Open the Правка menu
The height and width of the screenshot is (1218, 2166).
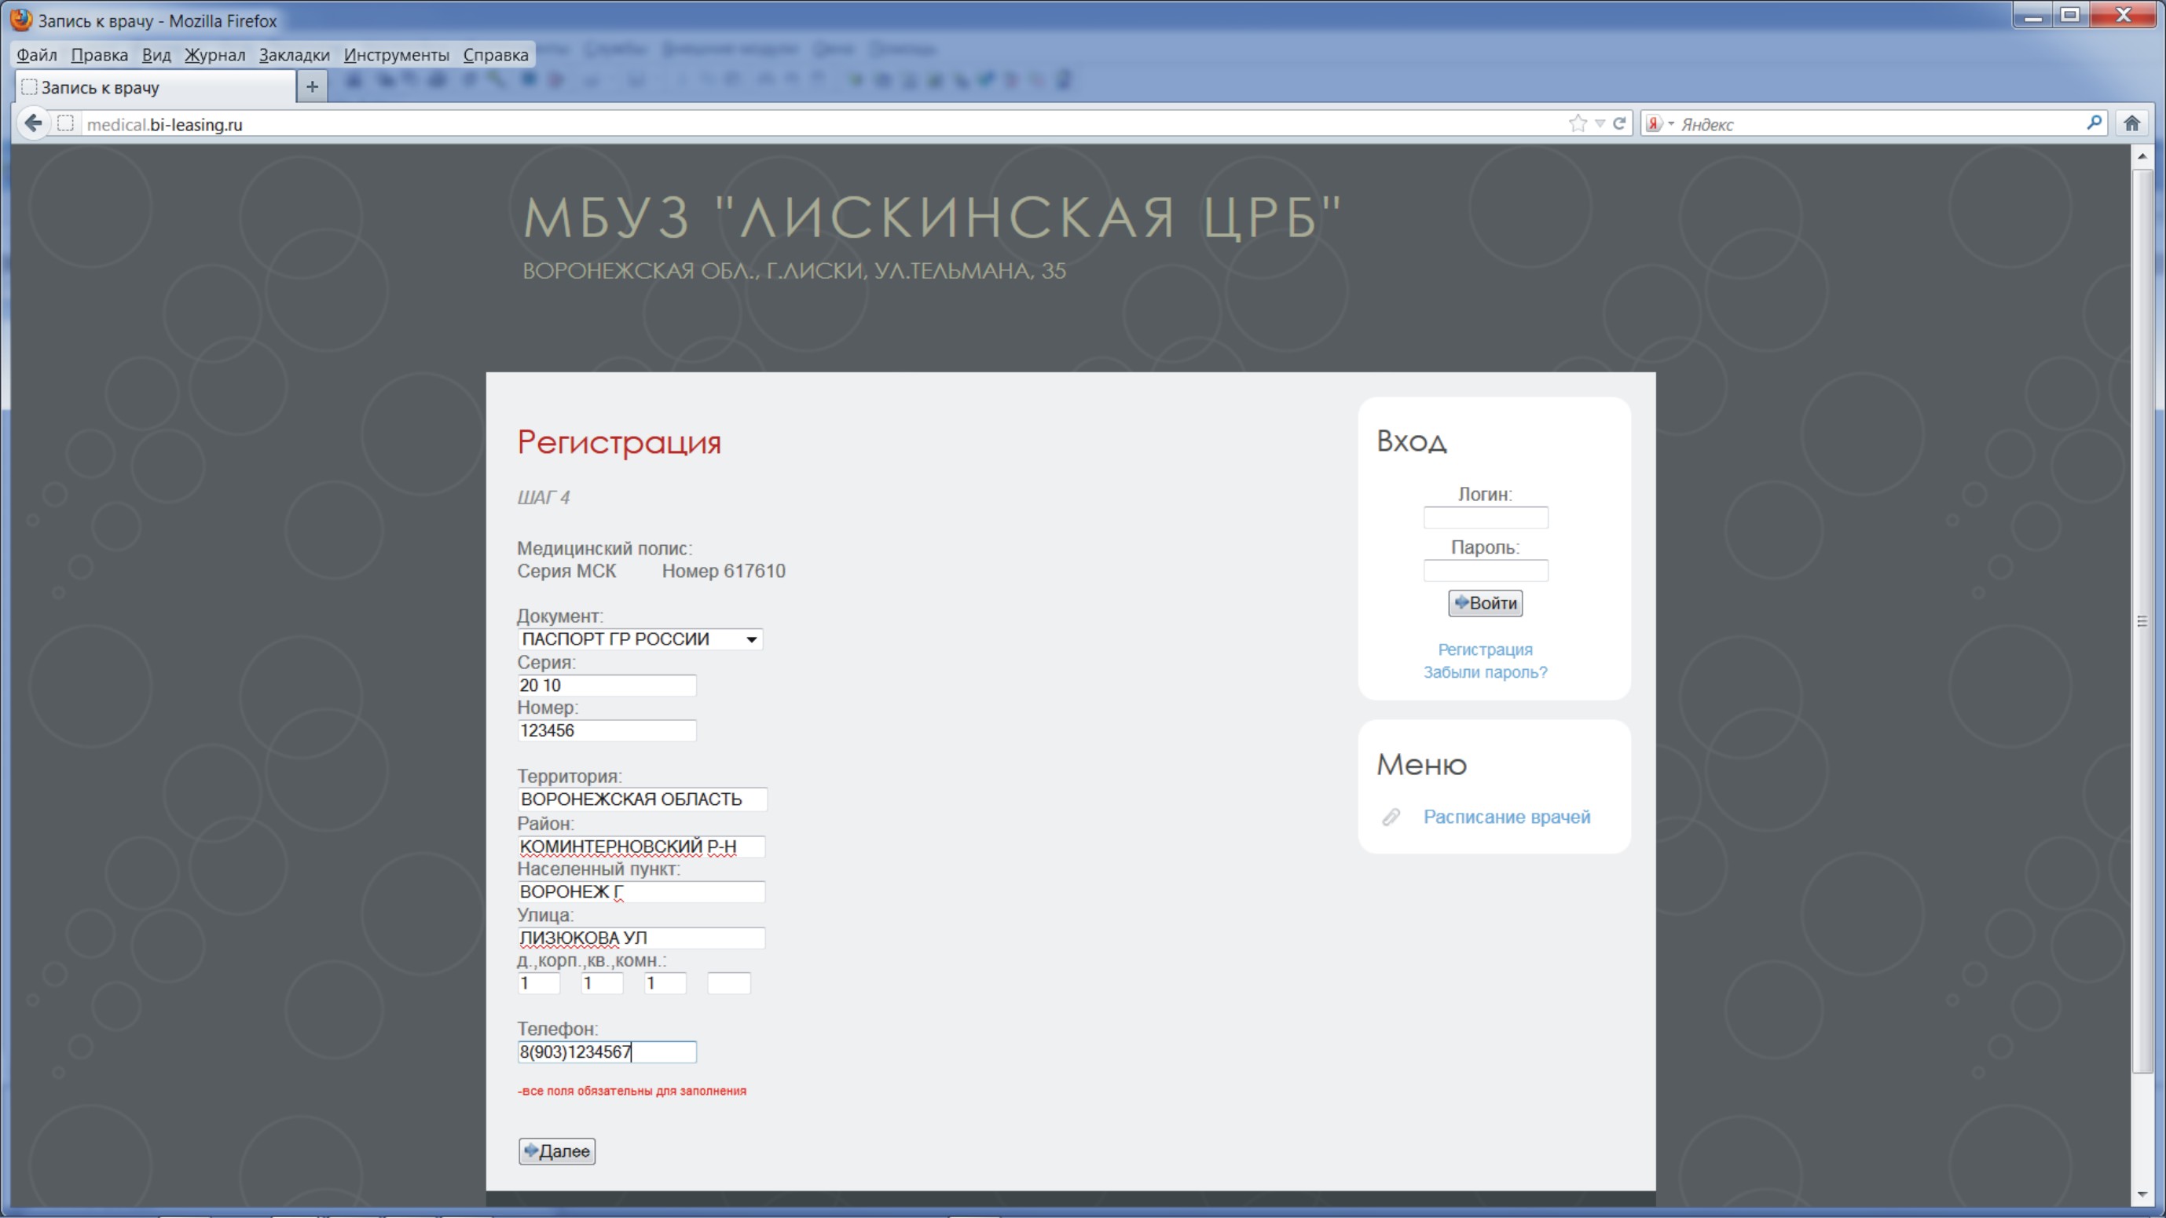[99, 55]
